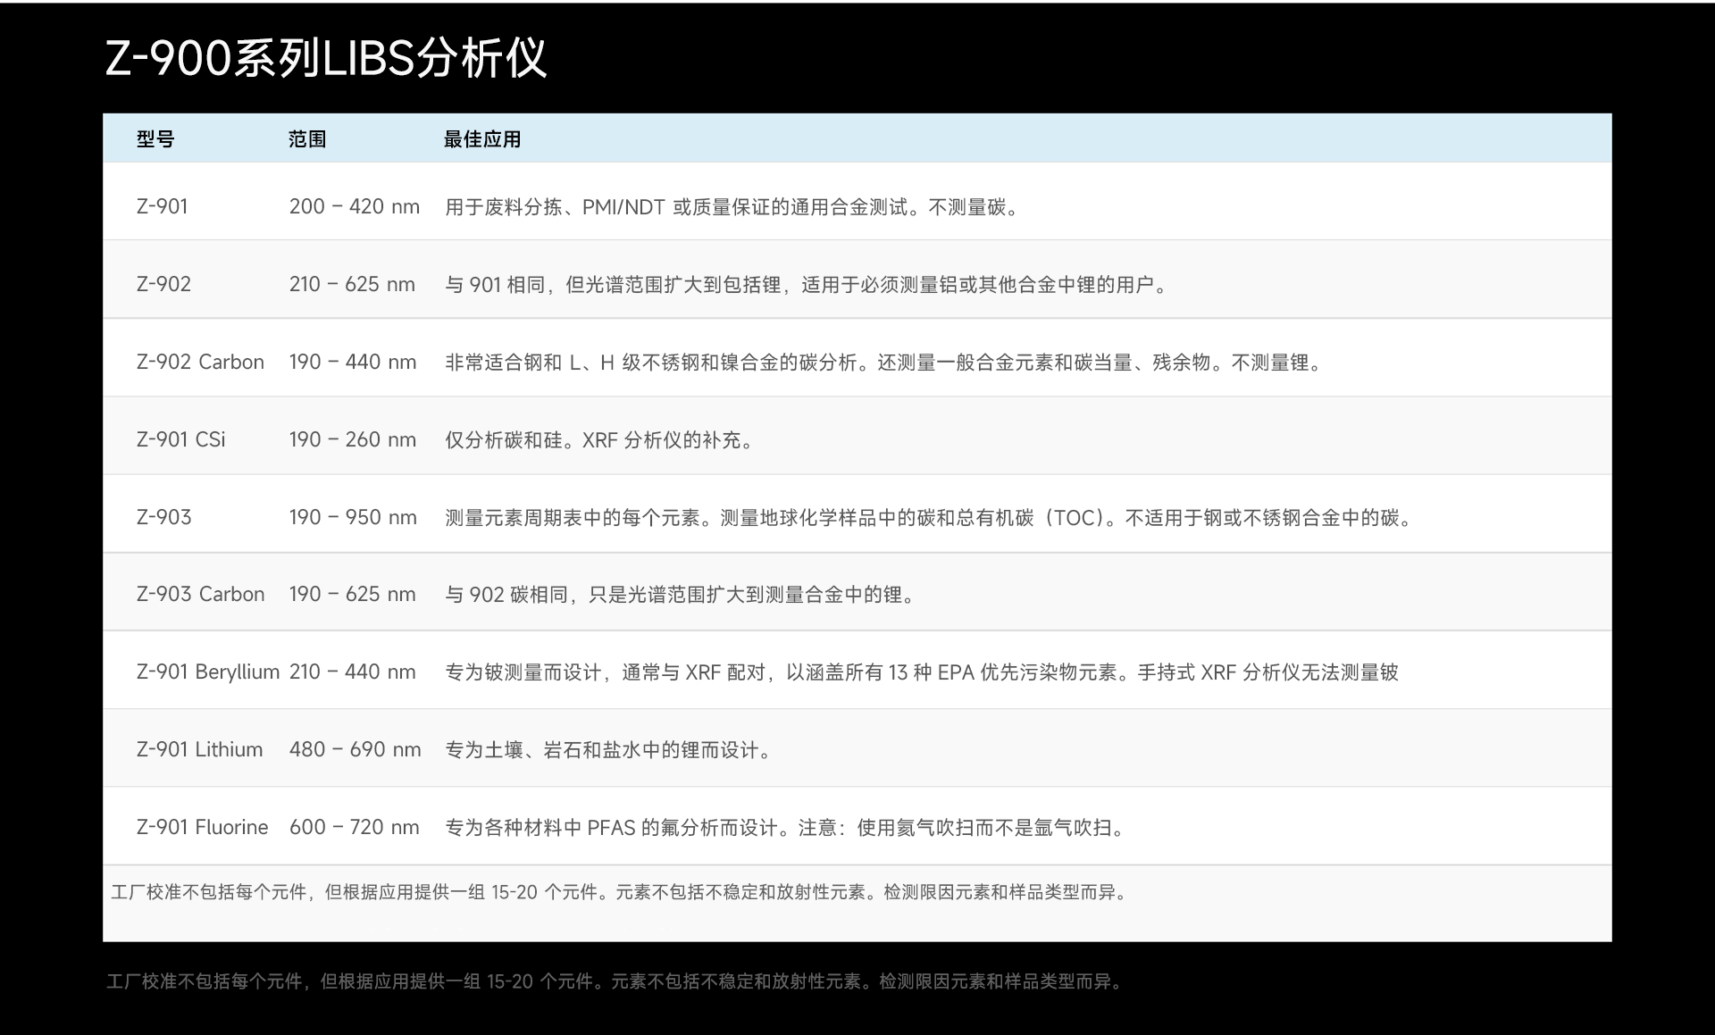The width and height of the screenshot is (1715, 1035).
Task: Click the 600 – 720 nm range value
Action: pos(355,827)
